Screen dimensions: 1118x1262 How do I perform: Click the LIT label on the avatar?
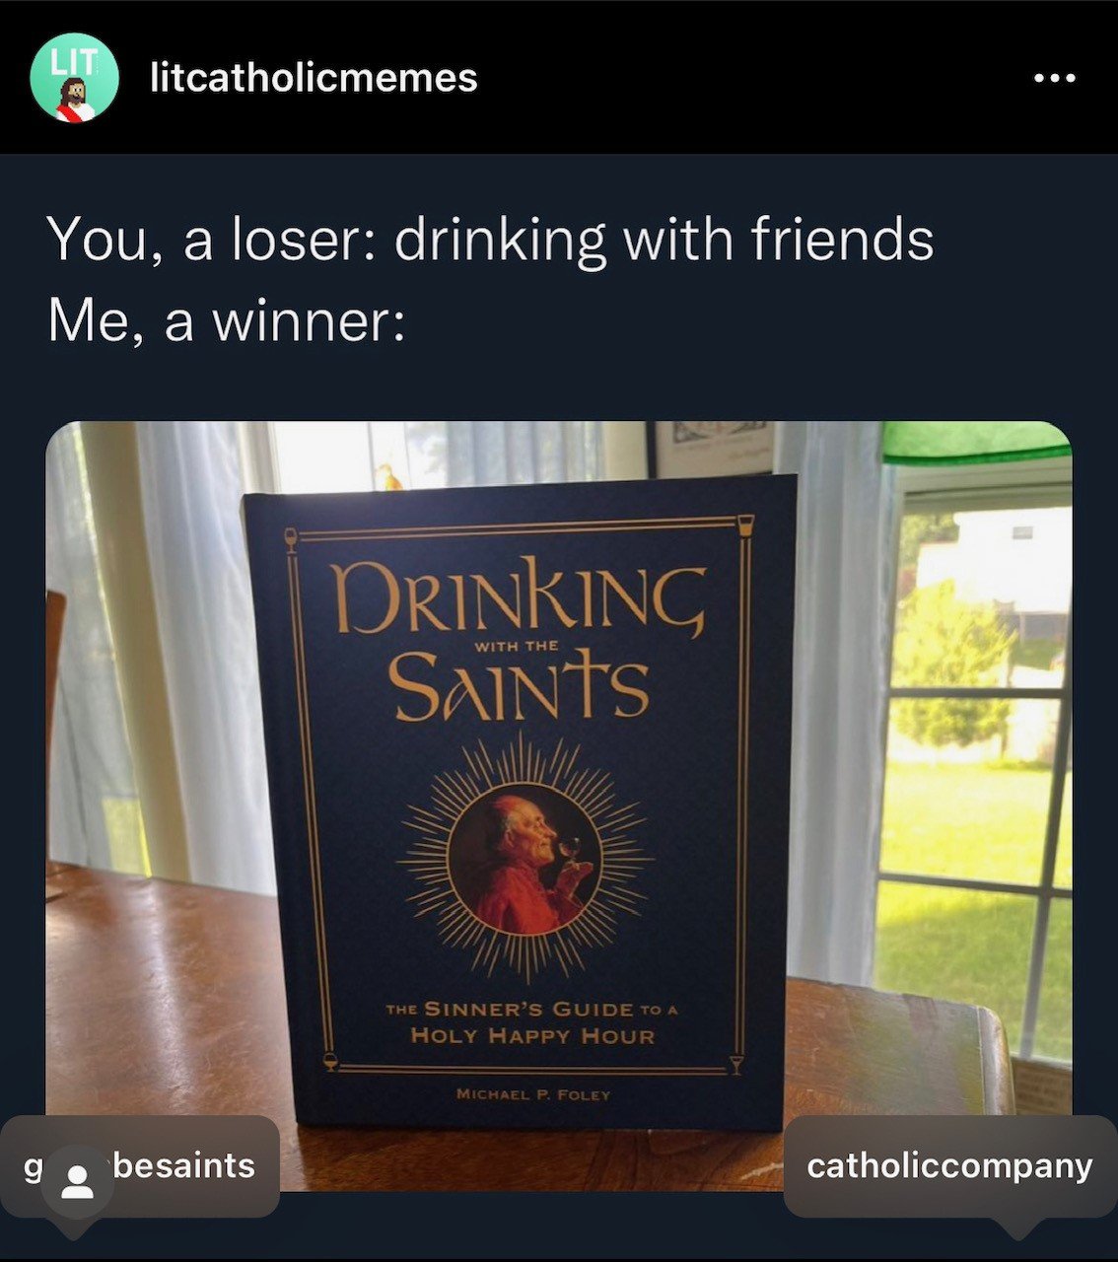tap(75, 61)
